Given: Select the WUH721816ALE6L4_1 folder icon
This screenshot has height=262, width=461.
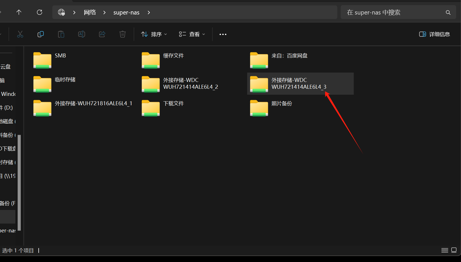Looking at the screenshot, I should [42, 108].
